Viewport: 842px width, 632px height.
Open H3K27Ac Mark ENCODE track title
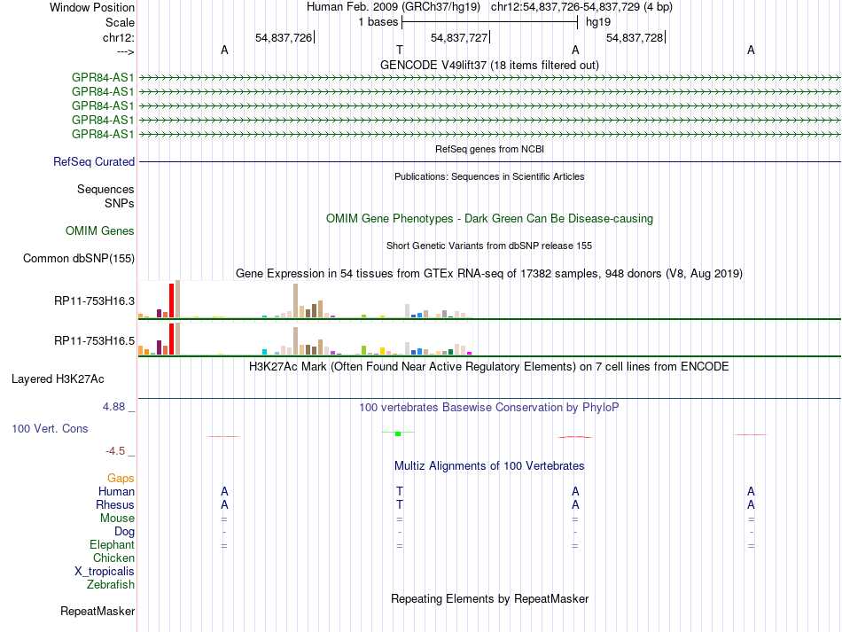(489, 367)
